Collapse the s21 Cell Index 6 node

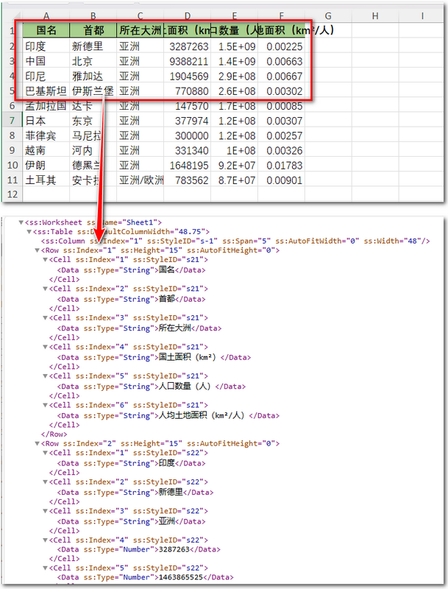click(x=45, y=405)
